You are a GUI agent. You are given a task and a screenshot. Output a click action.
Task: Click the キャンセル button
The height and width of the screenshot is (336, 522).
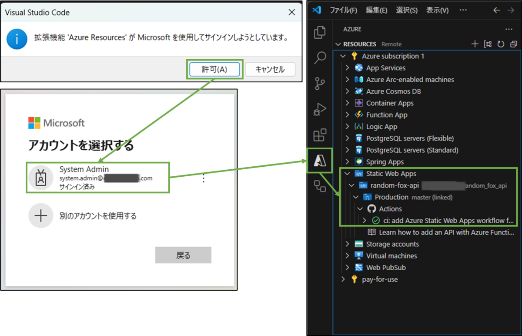(270, 69)
